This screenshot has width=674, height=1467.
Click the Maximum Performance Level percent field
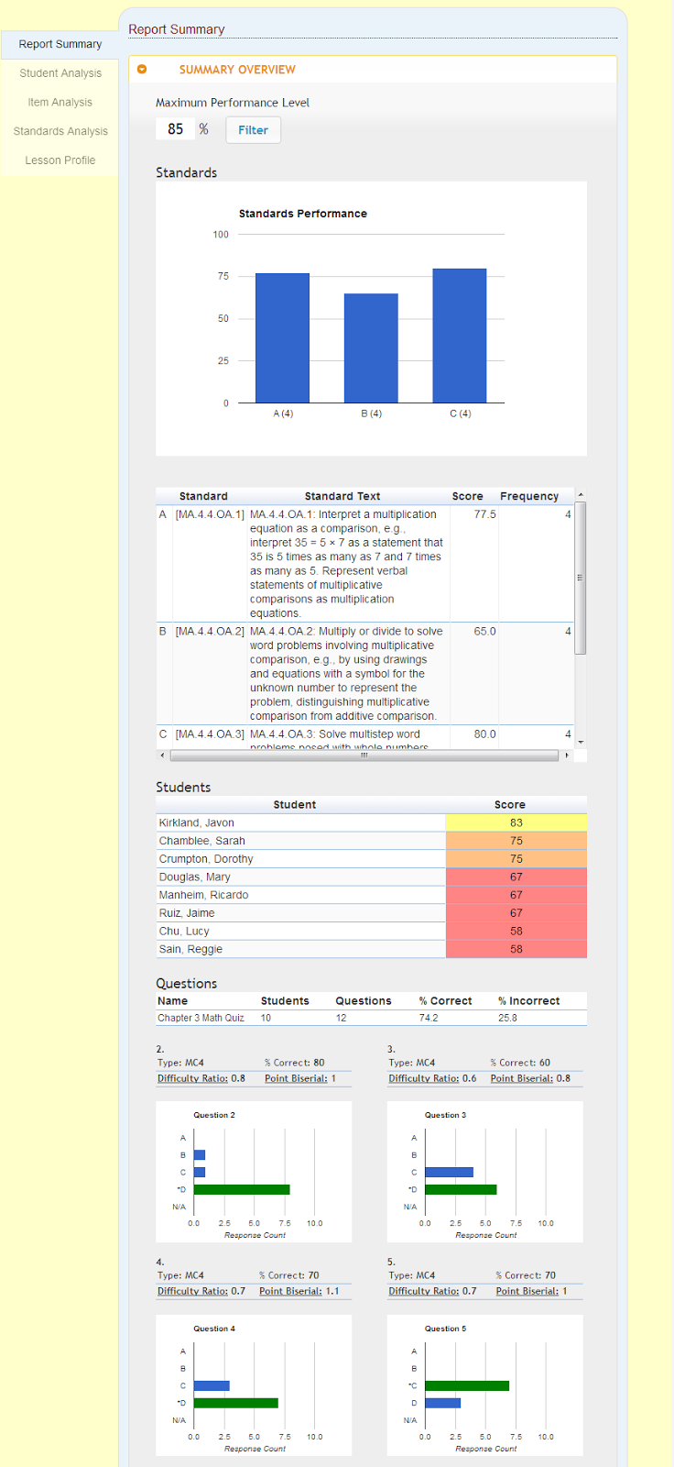[x=175, y=129]
